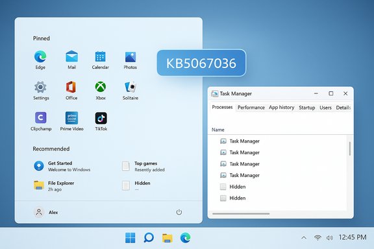Launch the Mail app
Screen dimensions: 374x249
click(71, 60)
